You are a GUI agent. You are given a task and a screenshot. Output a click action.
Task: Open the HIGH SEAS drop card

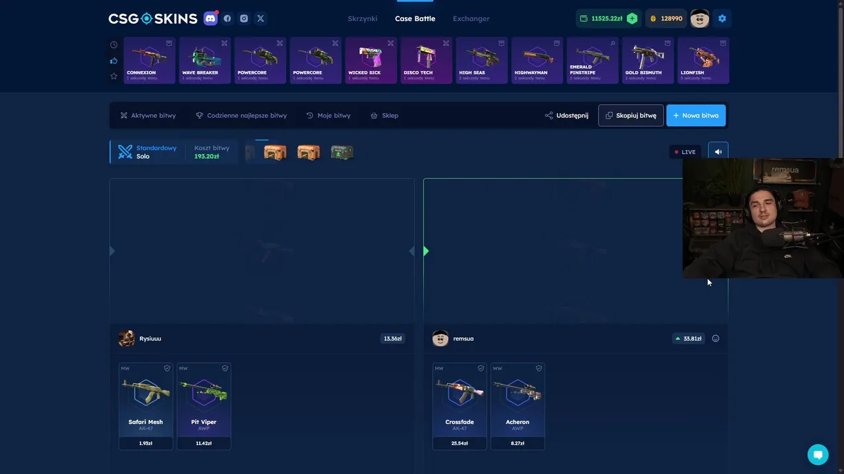(482, 61)
